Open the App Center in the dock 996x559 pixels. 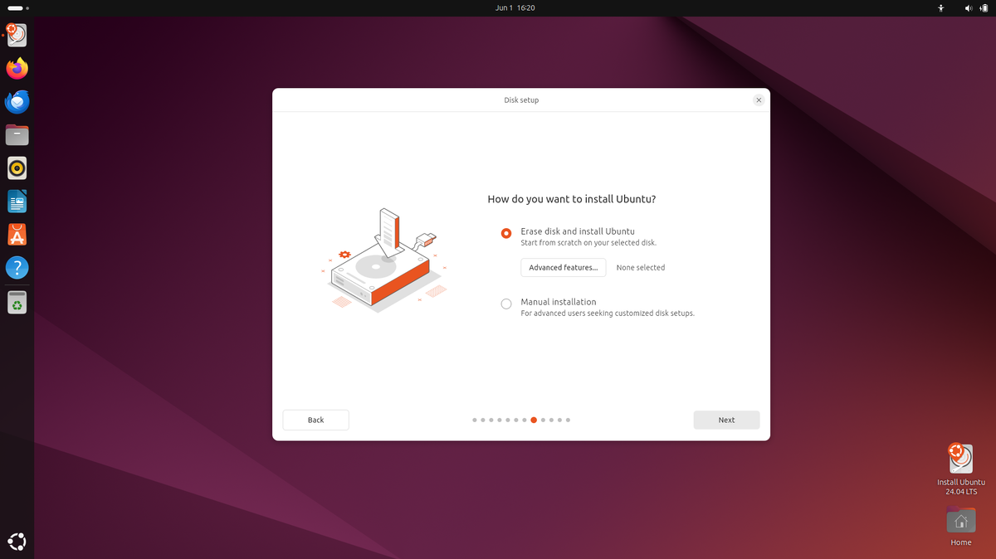[17, 235]
